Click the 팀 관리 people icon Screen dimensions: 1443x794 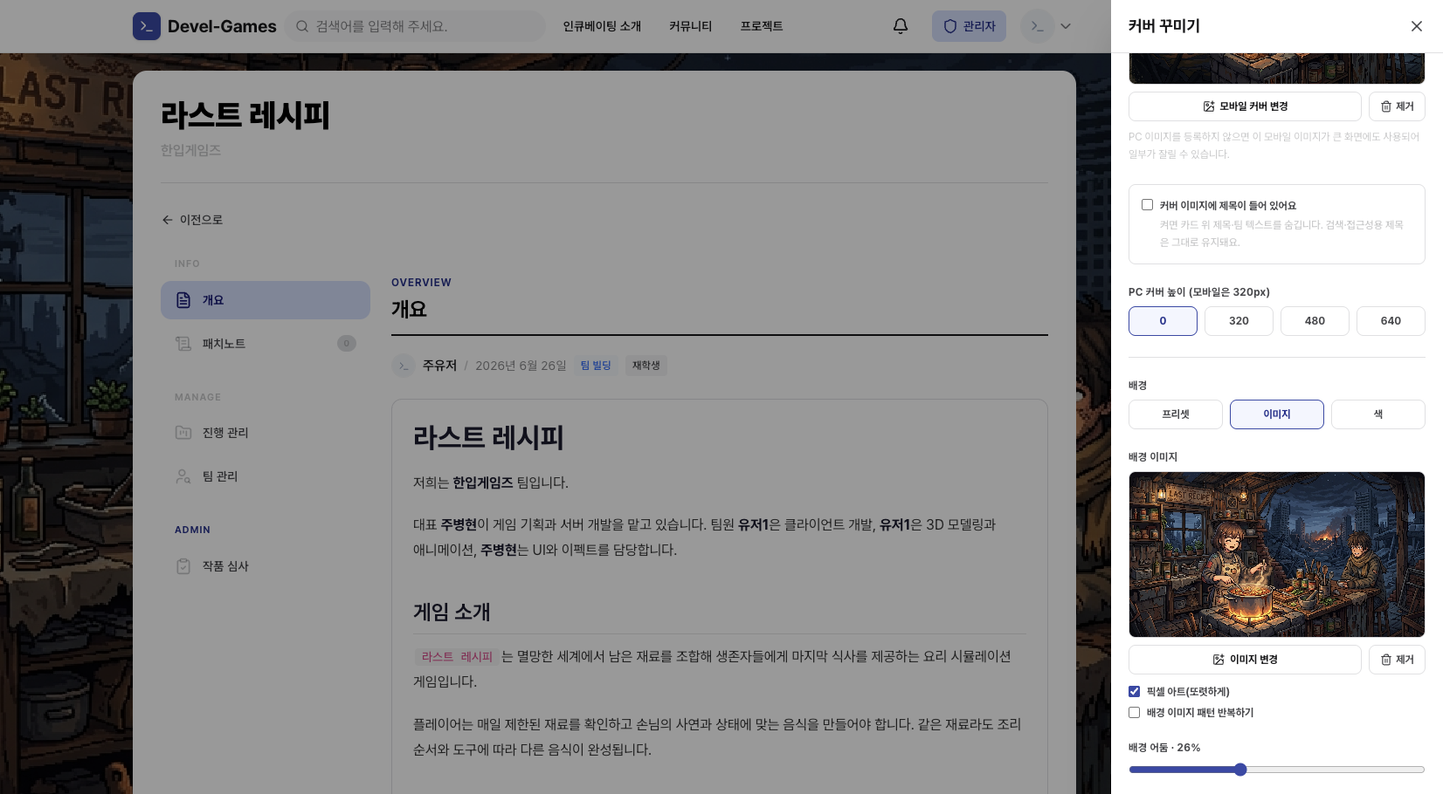pos(183,476)
